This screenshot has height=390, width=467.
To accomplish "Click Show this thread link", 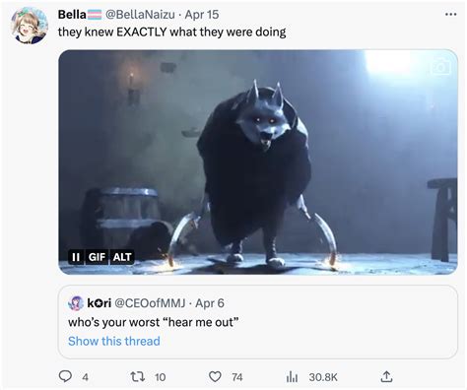I will pos(114,341).
